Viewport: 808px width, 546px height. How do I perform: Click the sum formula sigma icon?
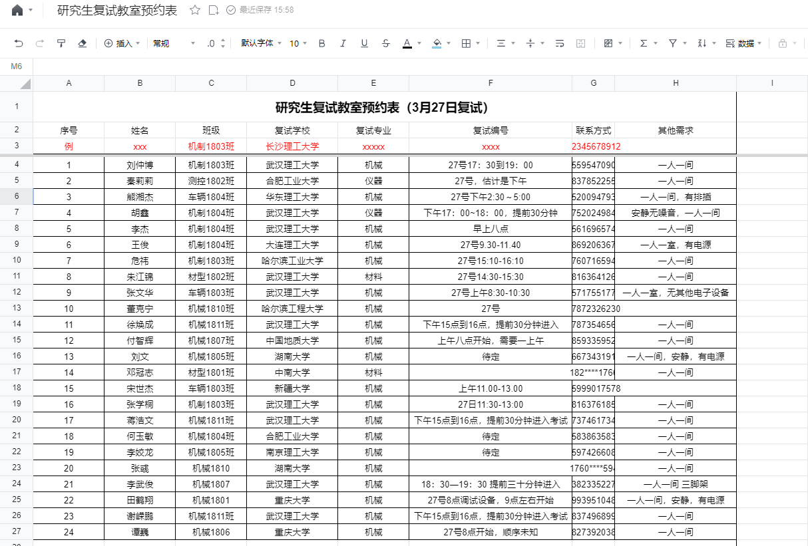[644, 43]
